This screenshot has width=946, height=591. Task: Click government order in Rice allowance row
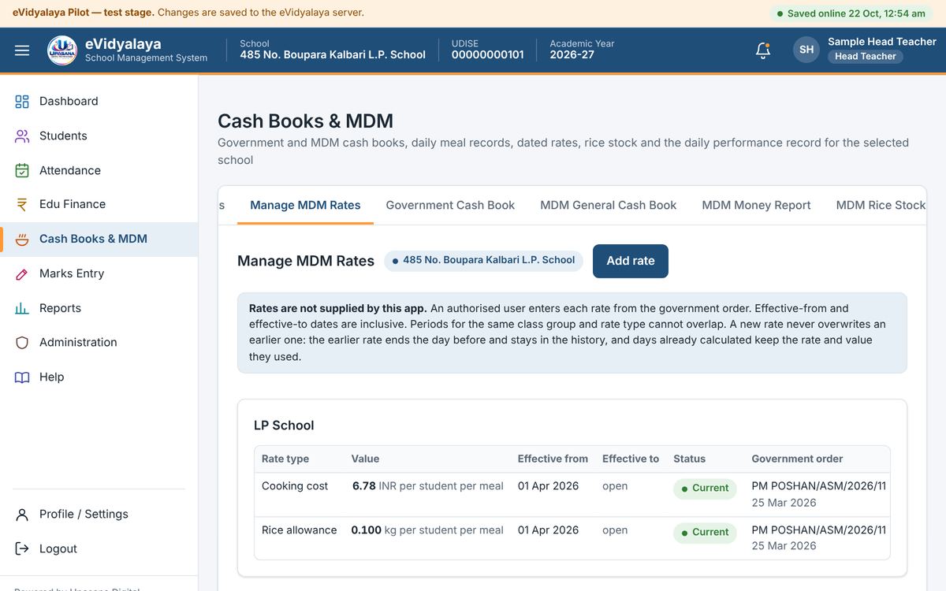pyautogui.click(x=819, y=537)
